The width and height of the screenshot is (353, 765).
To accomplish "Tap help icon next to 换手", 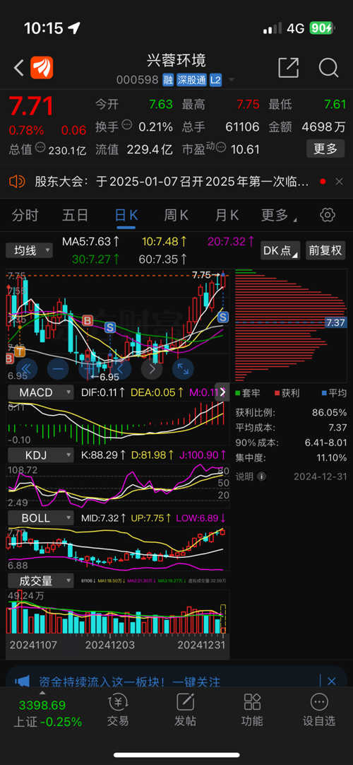I will click(x=126, y=124).
